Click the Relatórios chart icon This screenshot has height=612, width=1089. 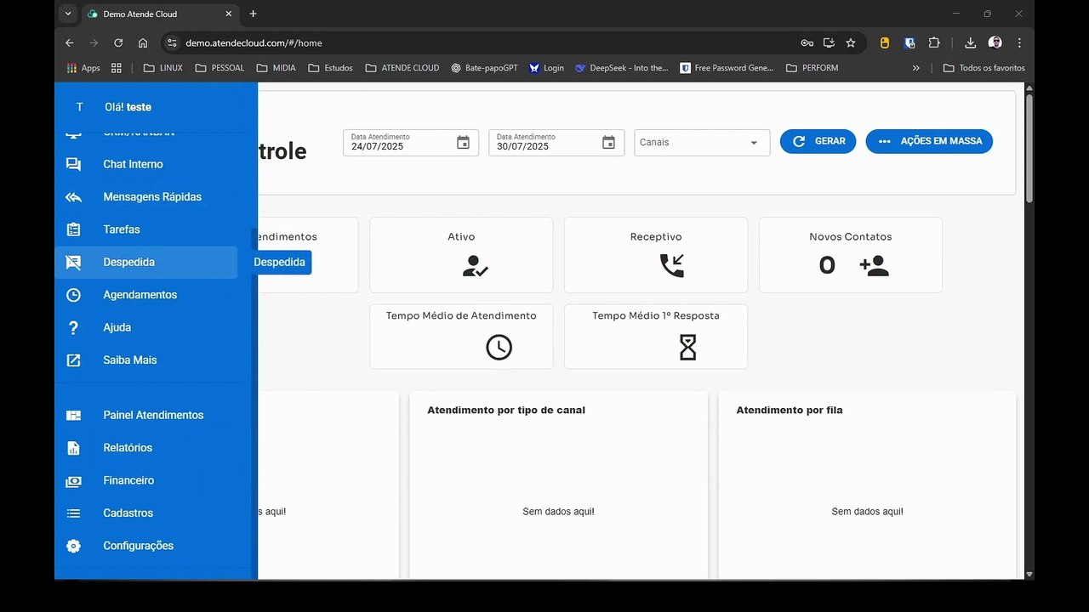(x=74, y=448)
